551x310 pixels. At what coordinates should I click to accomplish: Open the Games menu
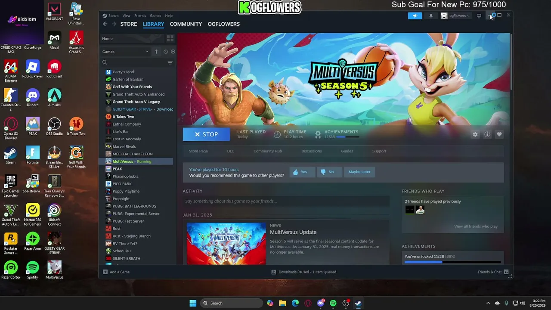(x=155, y=15)
